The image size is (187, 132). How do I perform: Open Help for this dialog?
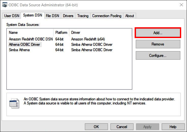click(173, 127)
